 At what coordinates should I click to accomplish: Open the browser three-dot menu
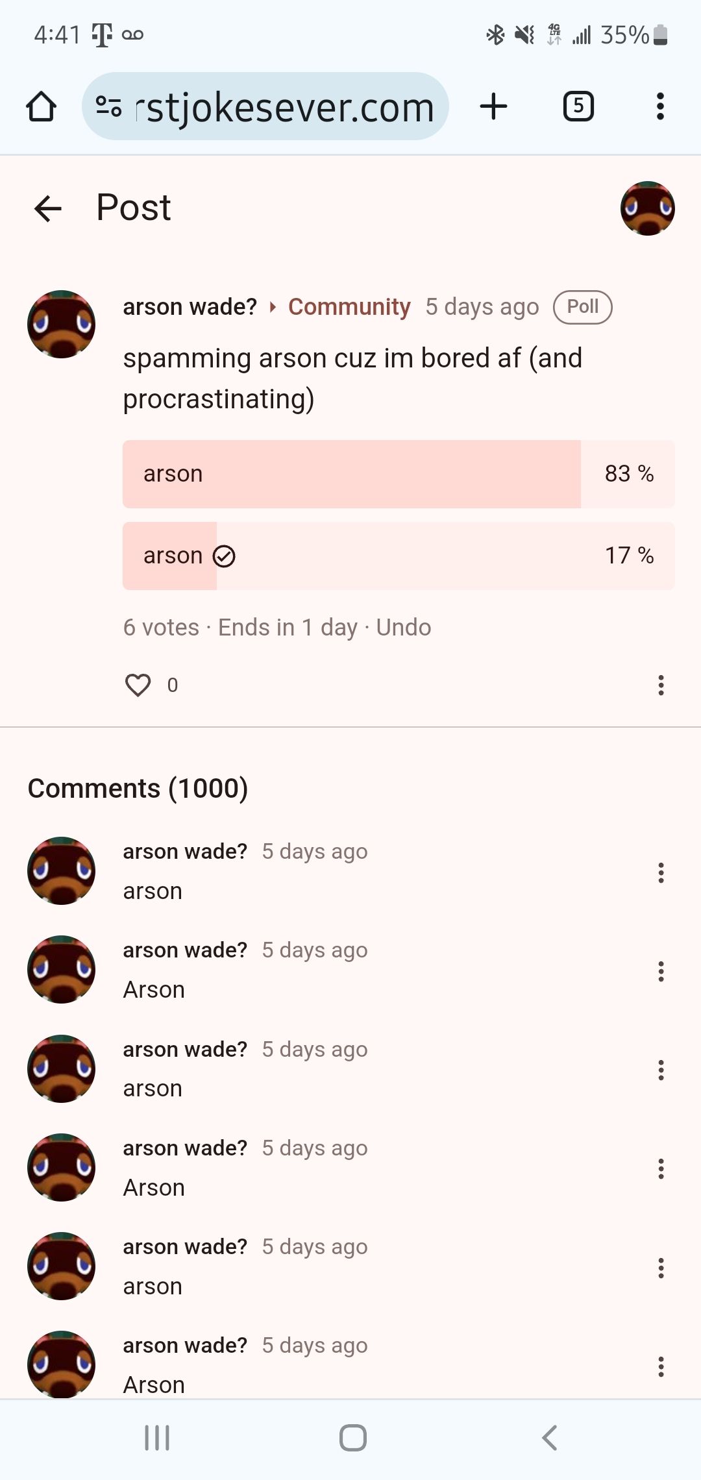(x=660, y=106)
